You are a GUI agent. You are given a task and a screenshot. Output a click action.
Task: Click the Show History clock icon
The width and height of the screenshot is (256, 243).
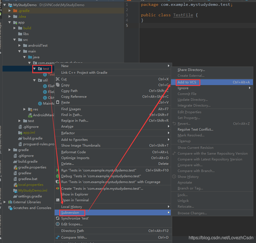174,176
